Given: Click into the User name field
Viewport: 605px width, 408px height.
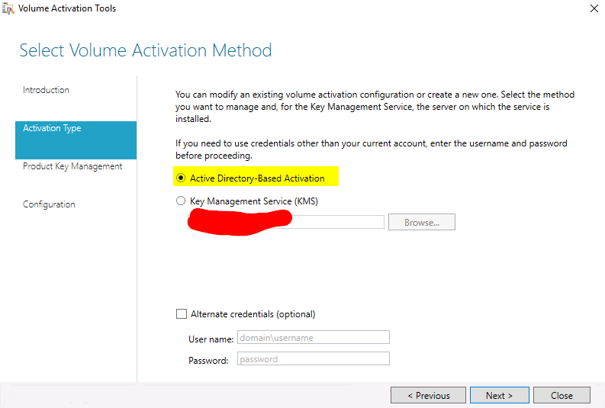Looking at the screenshot, I should pyautogui.click(x=313, y=337).
